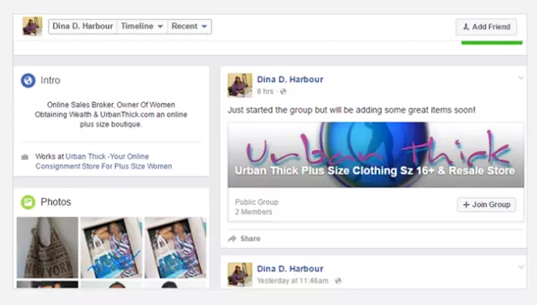The image size is (537, 305).
Task: Click avatar on the Yesterday post
Action: [240, 274]
